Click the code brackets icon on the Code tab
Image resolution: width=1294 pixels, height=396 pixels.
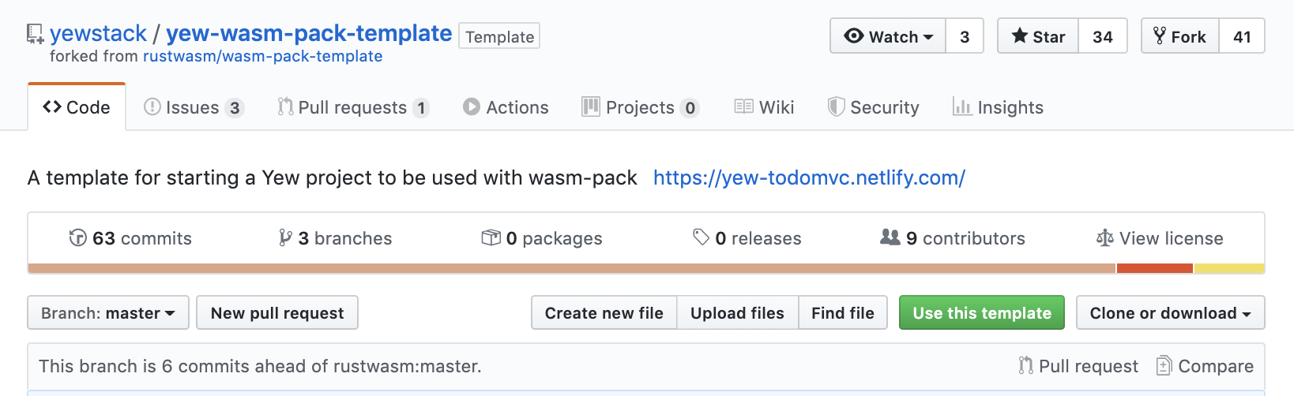(x=52, y=106)
